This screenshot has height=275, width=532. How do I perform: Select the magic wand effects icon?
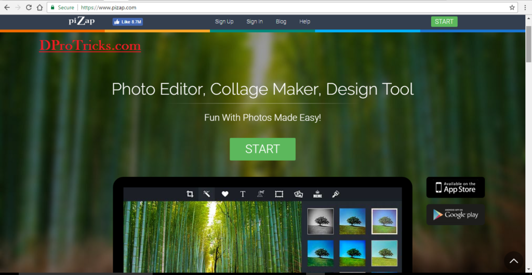pos(207,194)
